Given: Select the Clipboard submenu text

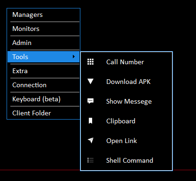Looking at the screenshot, I should 121,121.
